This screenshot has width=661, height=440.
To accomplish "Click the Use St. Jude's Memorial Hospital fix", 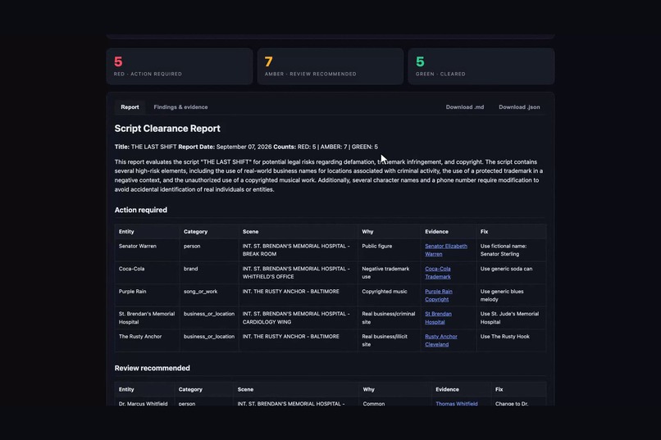I will coord(512,318).
